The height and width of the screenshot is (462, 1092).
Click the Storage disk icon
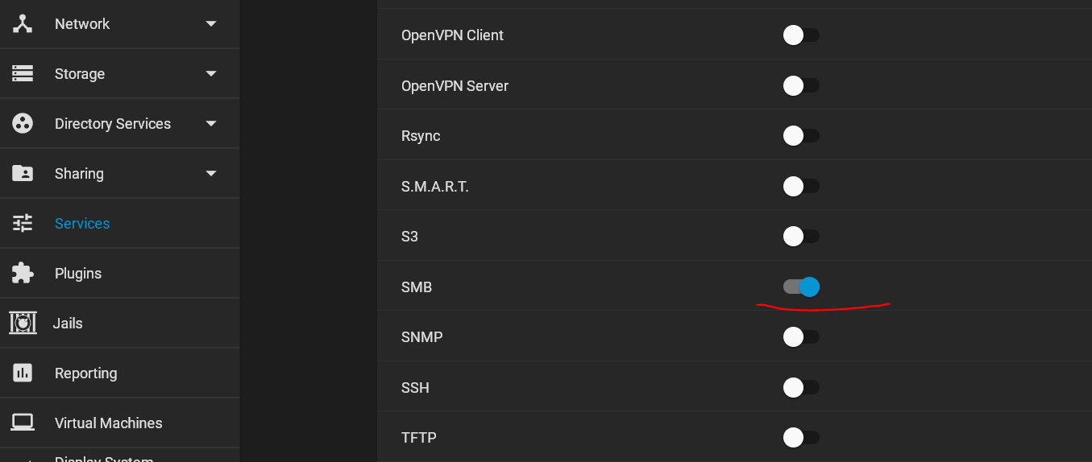[23, 74]
